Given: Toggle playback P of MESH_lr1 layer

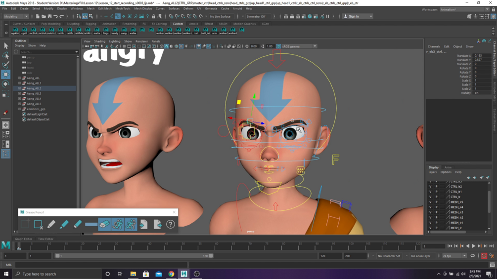Looking at the screenshot, I should tap(436, 223).
